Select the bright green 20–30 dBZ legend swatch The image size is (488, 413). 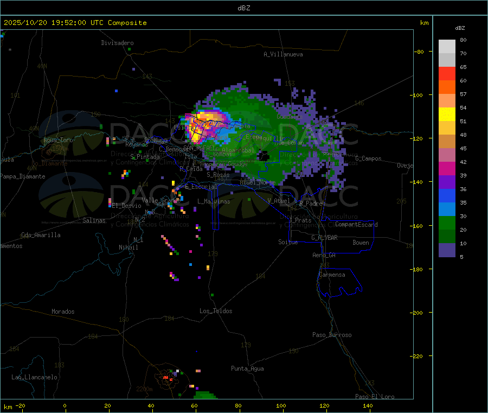447,223
